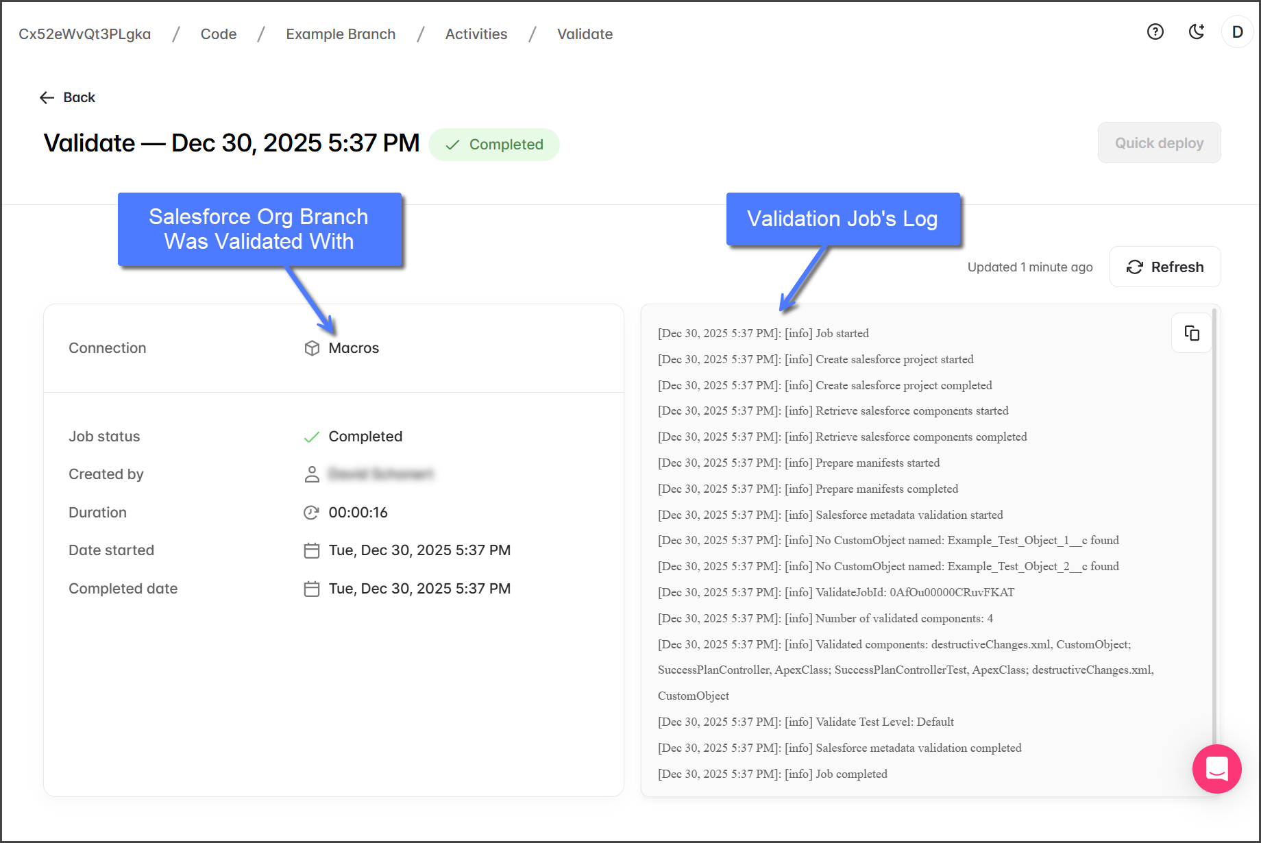Screen dimensions: 1261x843
Task: Click the Created by person icon
Action: pos(312,474)
